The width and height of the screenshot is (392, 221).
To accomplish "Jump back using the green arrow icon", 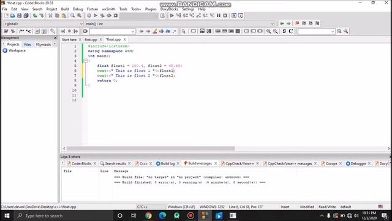I will [282, 23].
